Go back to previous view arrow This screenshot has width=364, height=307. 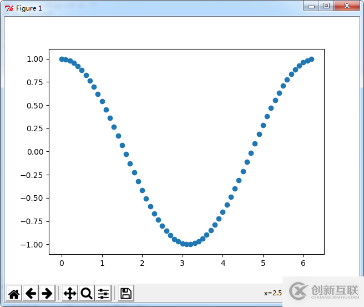pyautogui.click(x=31, y=293)
